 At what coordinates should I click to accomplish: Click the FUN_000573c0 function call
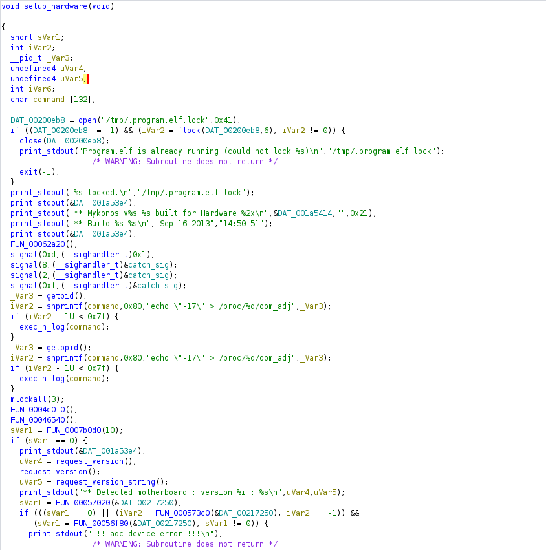pos(182,513)
